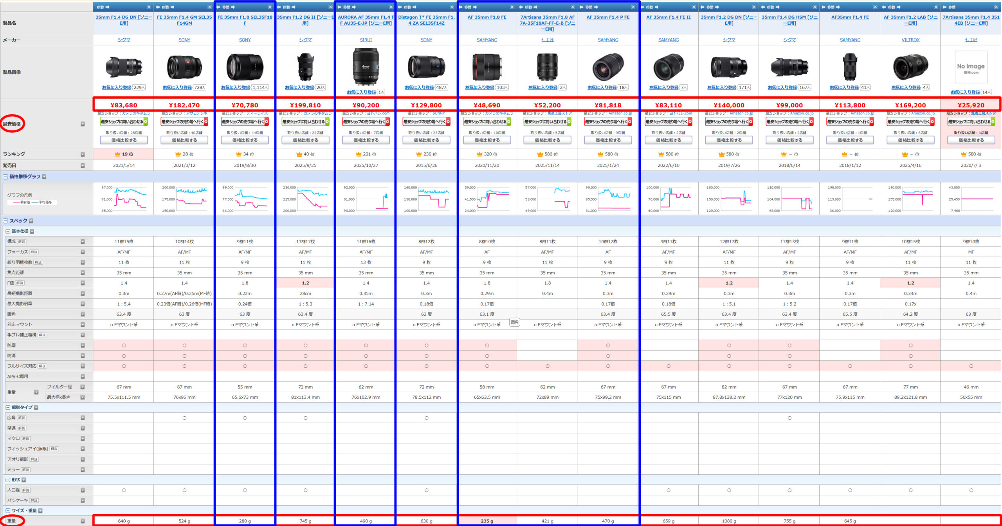Click 価格比較する under the ¥70,780 lens
The height and width of the screenshot is (526, 1002).
tap(245, 140)
